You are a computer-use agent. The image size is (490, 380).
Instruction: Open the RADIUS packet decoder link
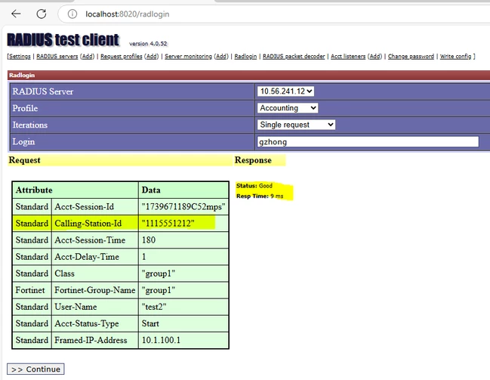pyautogui.click(x=294, y=57)
